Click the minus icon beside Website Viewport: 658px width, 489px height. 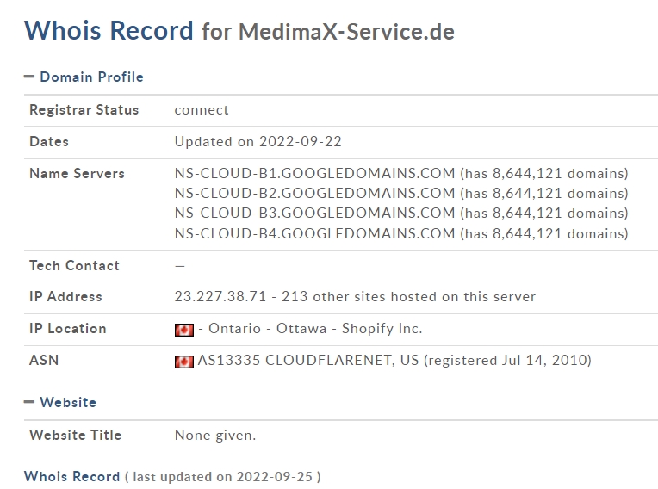point(29,402)
